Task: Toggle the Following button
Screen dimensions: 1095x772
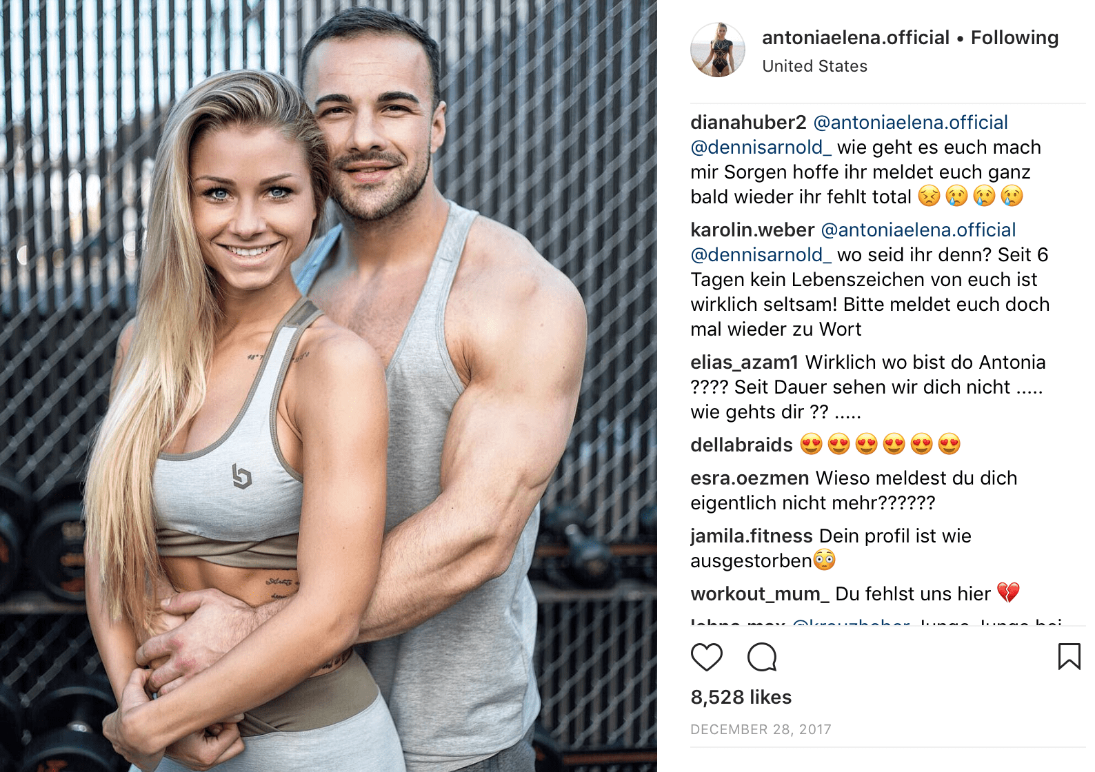Action: (x=1014, y=38)
